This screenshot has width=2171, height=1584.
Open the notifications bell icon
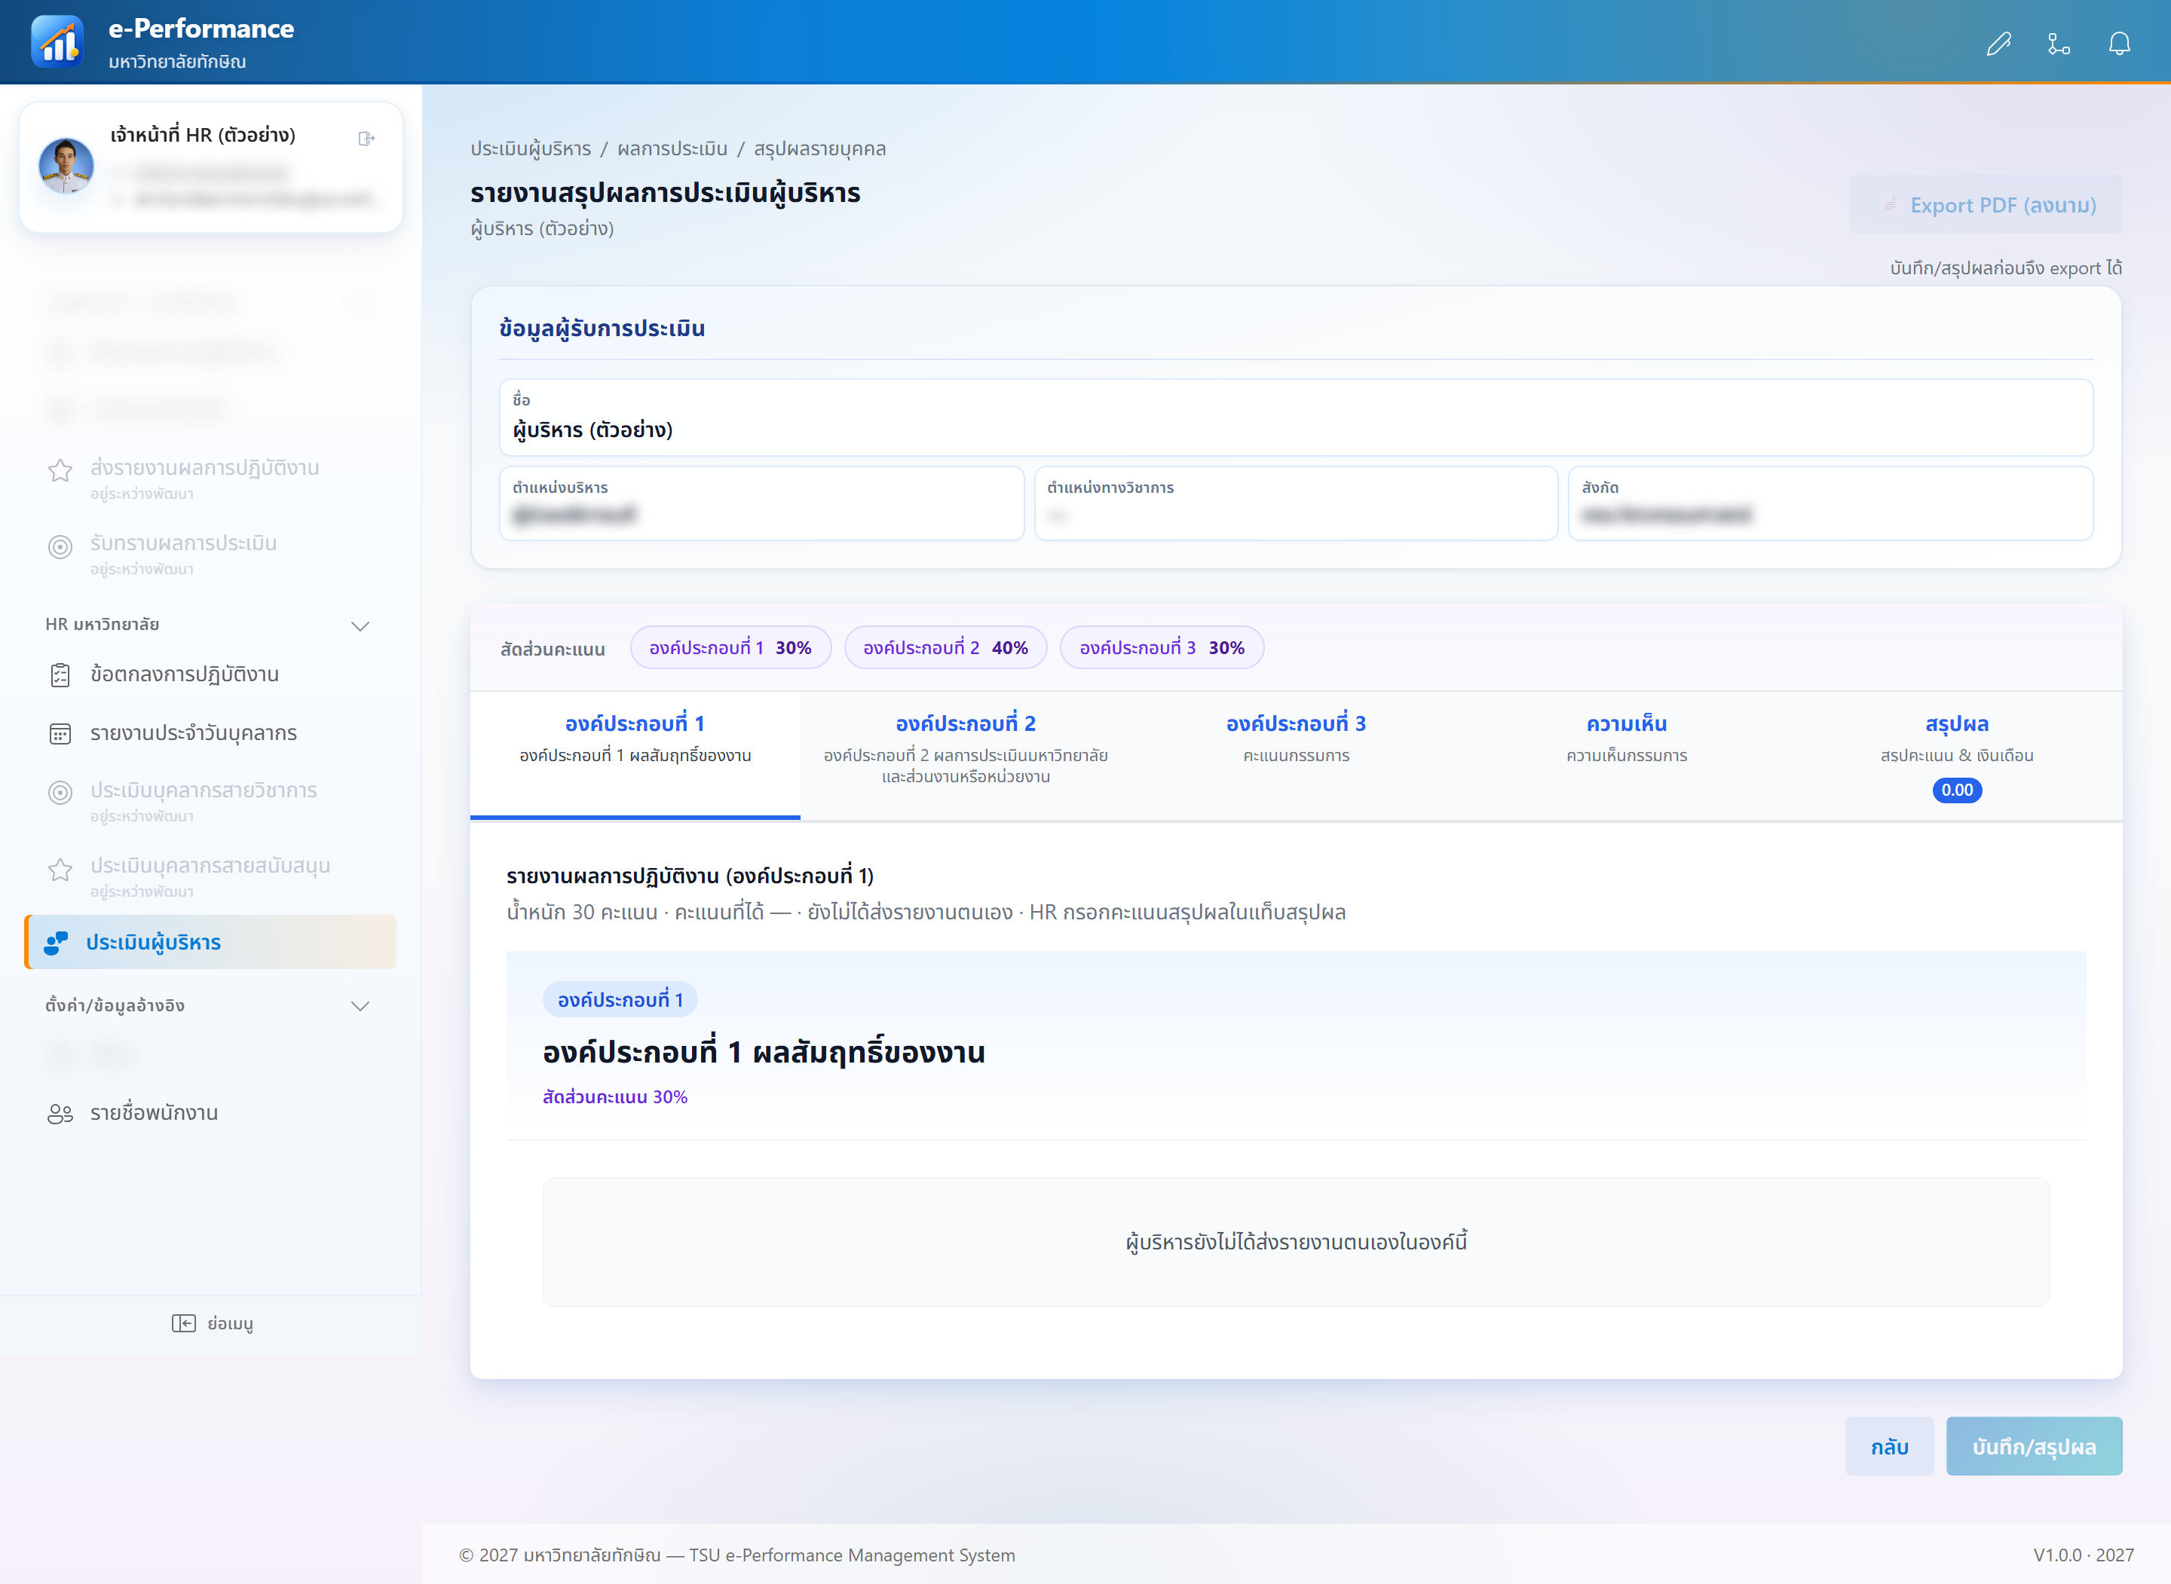tap(2119, 43)
